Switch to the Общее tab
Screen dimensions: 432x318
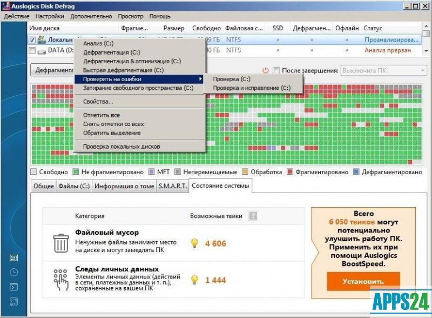click(44, 186)
